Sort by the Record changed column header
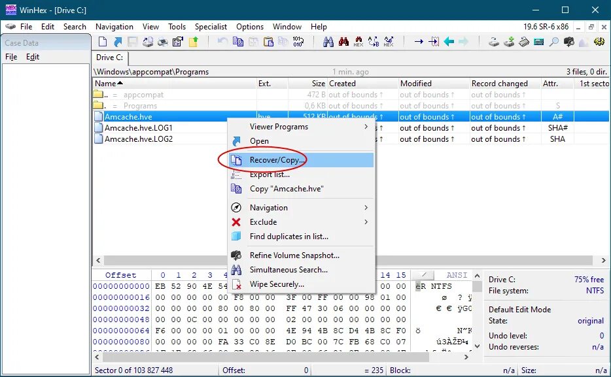 [506, 83]
